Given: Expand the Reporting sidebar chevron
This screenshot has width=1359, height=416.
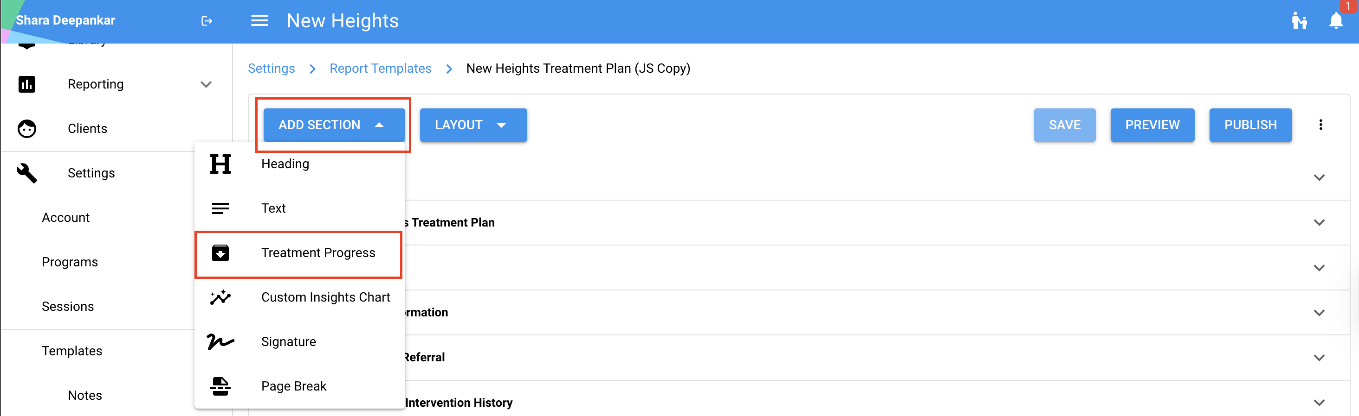Looking at the screenshot, I should click(x=206, y=84).
